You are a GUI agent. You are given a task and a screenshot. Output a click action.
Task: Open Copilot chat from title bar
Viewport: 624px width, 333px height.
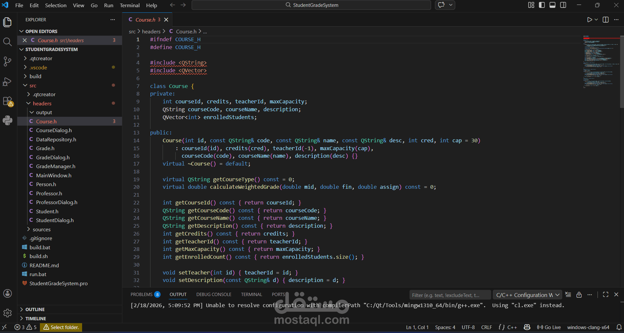point(442,5)
